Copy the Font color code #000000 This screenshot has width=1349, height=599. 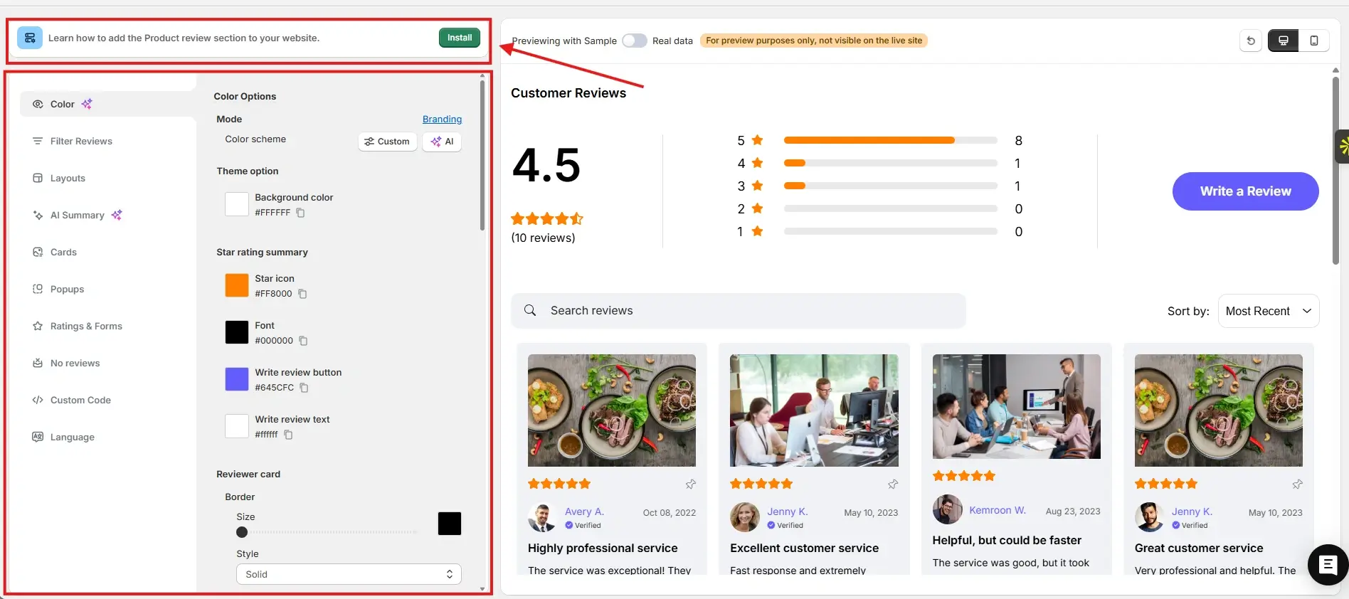pos(303,341)
